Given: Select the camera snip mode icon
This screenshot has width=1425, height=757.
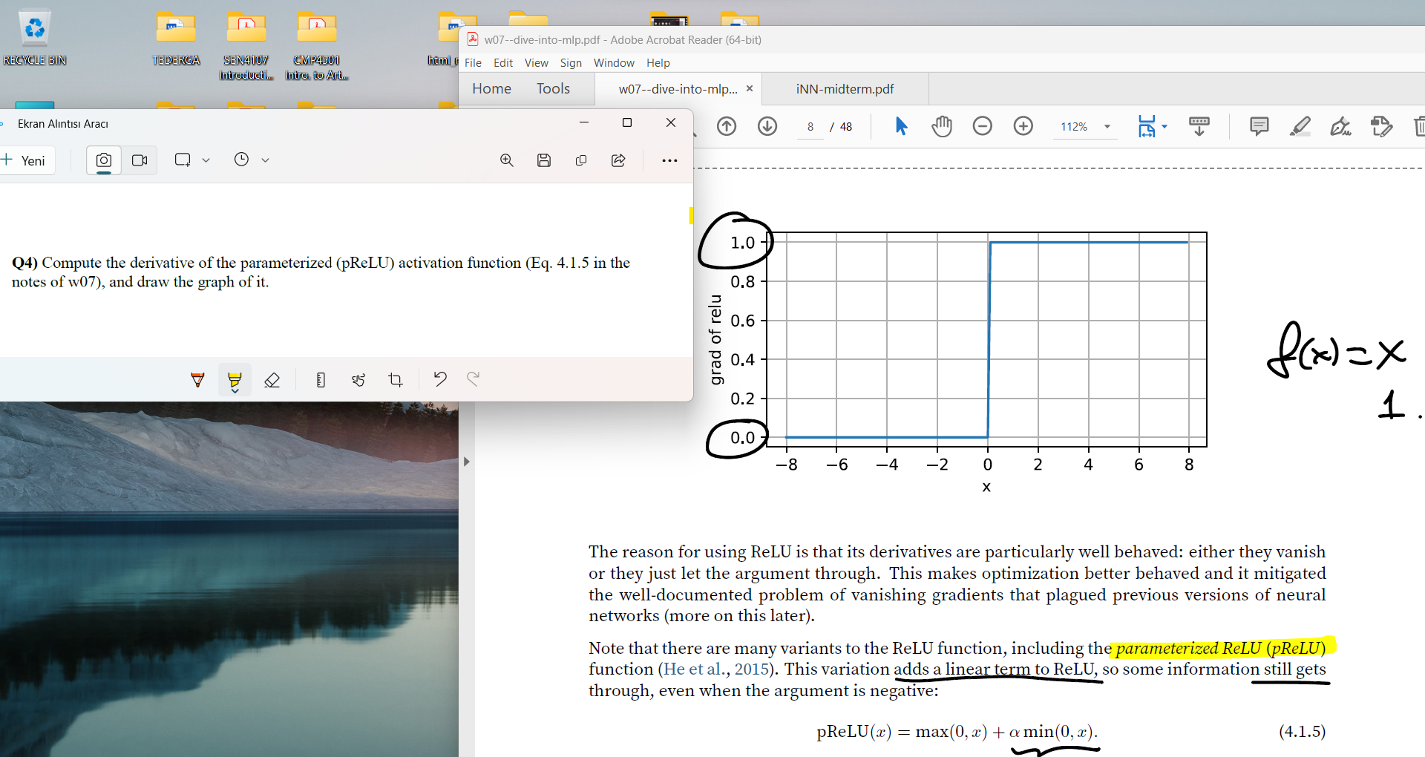Looking at the screenshot, I should tap(103, 160).
